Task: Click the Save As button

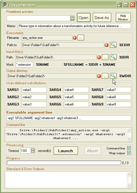Action: 102,18
